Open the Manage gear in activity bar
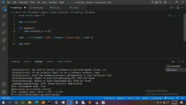Screen dimensions: 186x105 (x=4, y=92)
